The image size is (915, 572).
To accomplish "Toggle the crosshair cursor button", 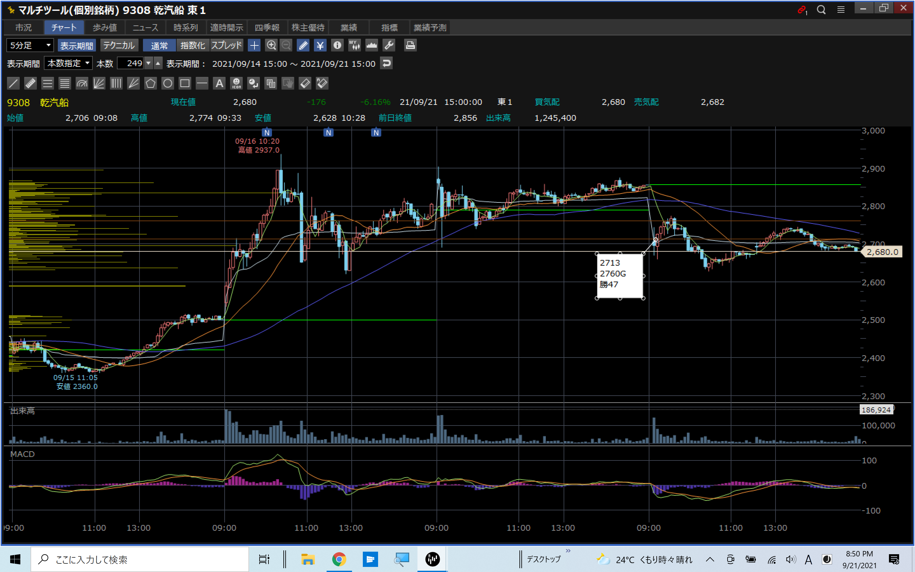I will [254, 45].
